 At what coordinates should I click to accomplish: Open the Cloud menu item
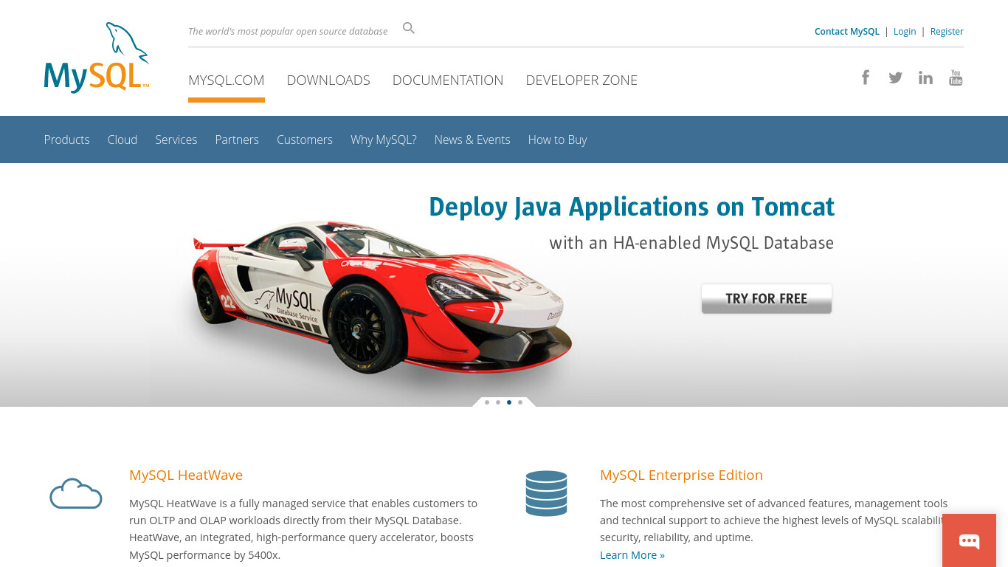tap(122, 140)
